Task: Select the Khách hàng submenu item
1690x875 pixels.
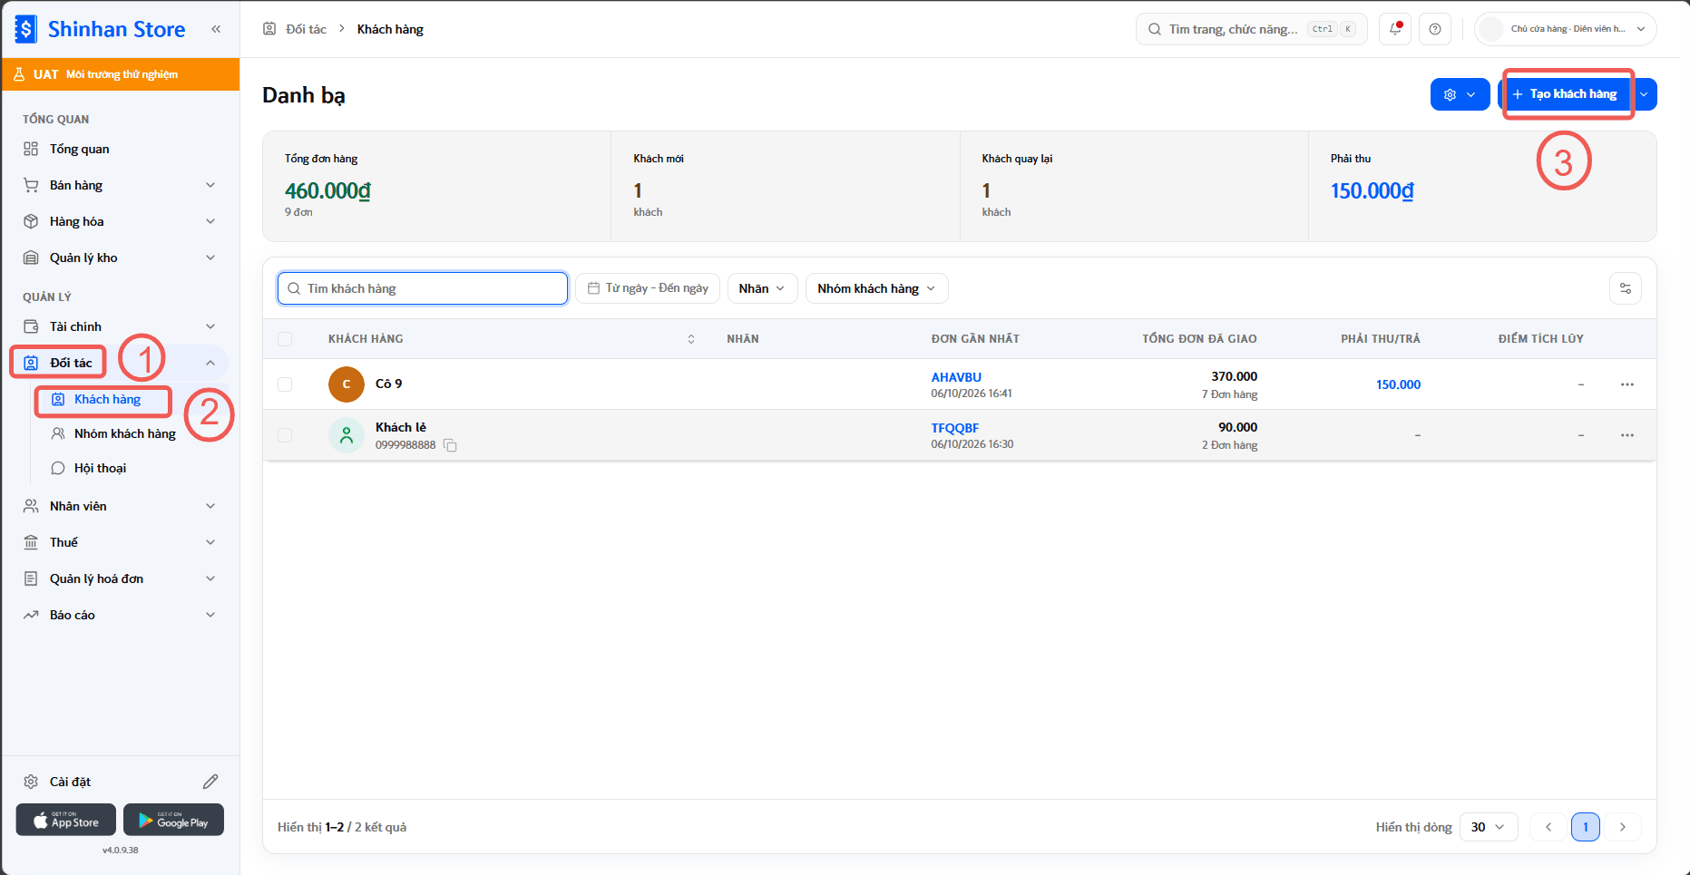Action: 107,399
